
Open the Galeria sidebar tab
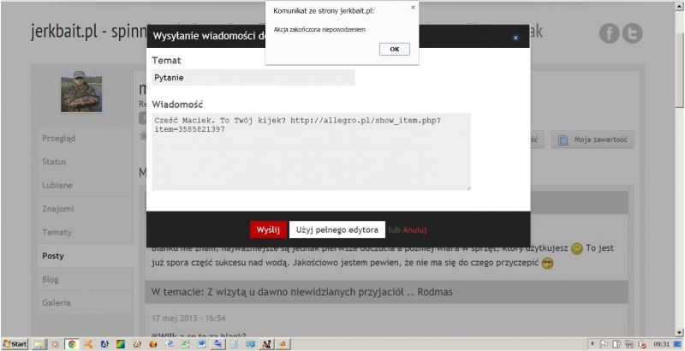(57, 303)
